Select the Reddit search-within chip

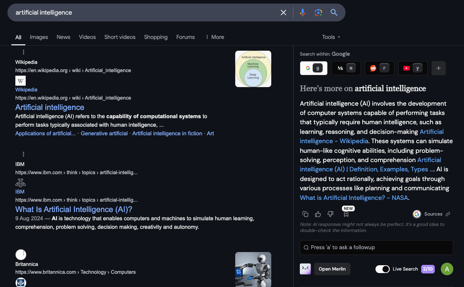click(379, 68)
